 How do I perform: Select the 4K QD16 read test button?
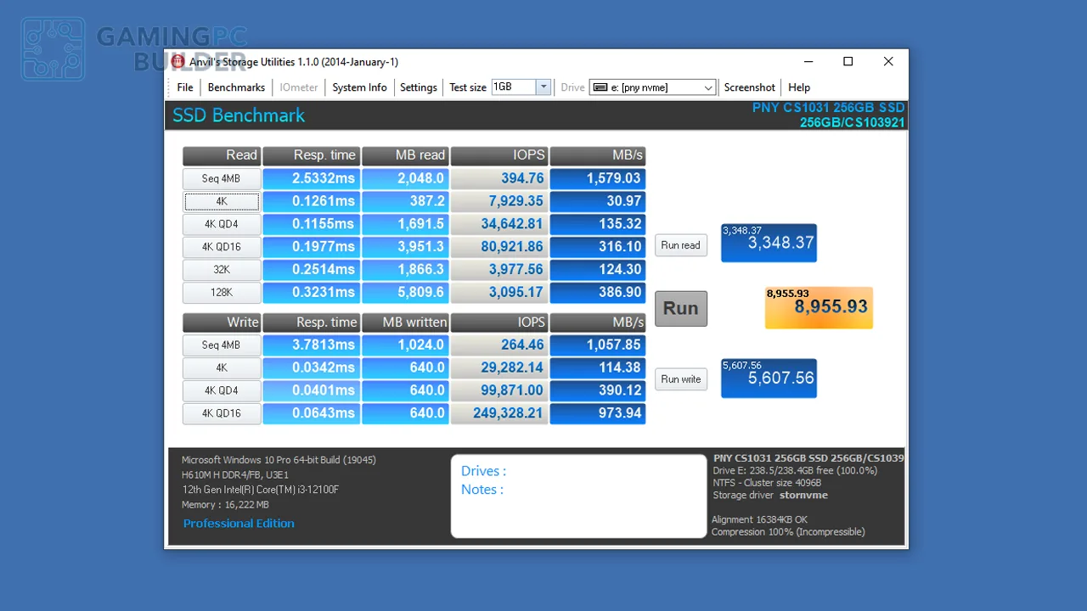[222, 247]
